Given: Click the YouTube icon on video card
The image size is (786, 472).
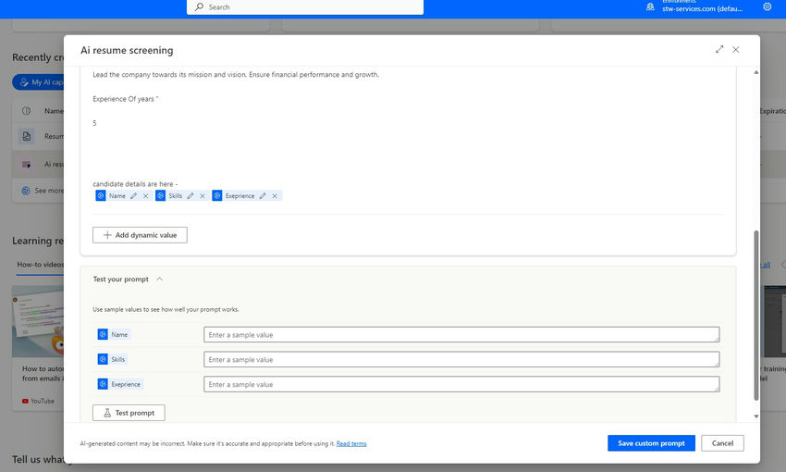Looking at the screenshot, I should point(25,401).
